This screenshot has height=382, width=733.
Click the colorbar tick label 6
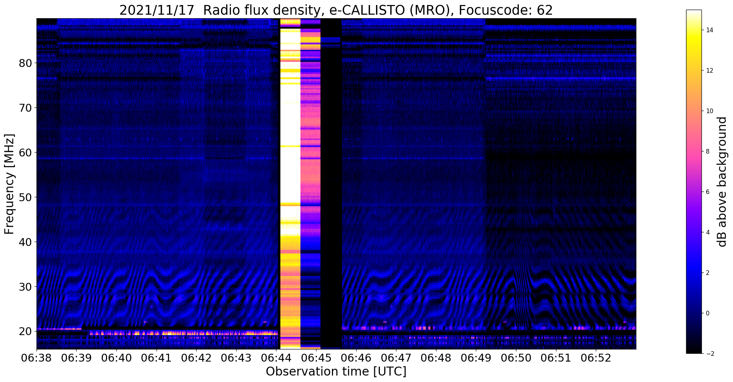tap(707, 192)
